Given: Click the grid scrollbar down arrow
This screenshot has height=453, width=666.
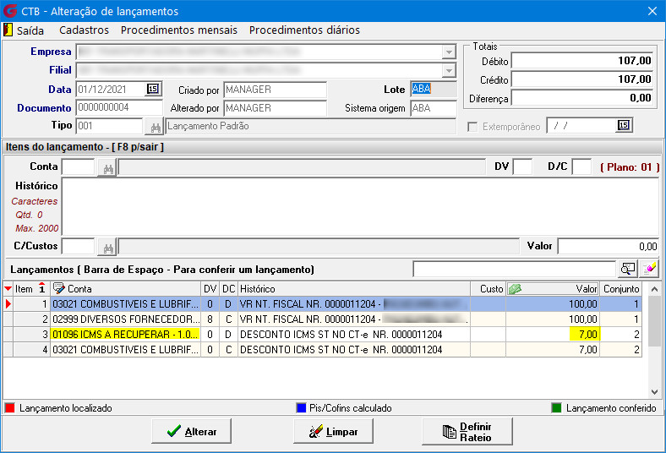Looking at the screenshot, I should (x=654, y=392).
